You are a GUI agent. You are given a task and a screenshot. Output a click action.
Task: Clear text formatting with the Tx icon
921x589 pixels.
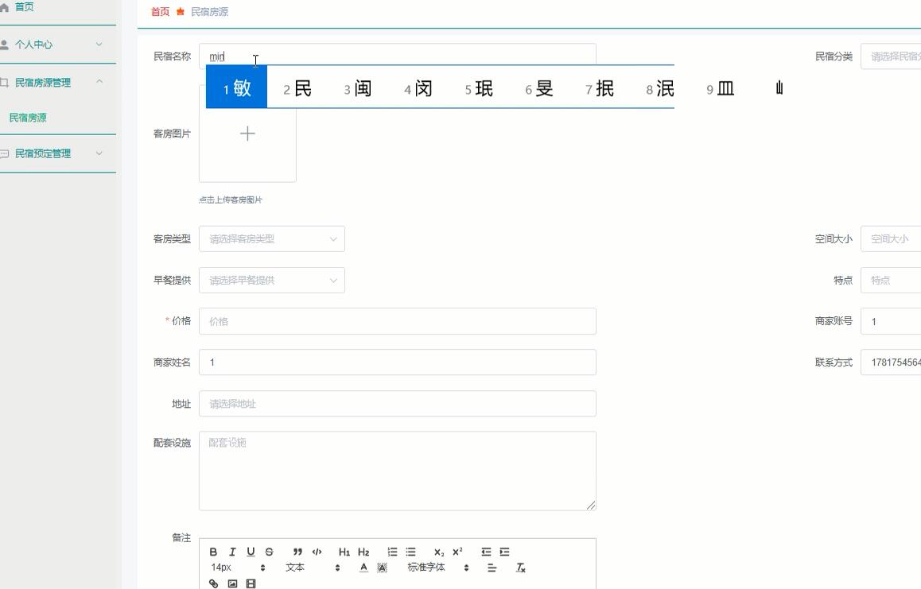(521, 568)
